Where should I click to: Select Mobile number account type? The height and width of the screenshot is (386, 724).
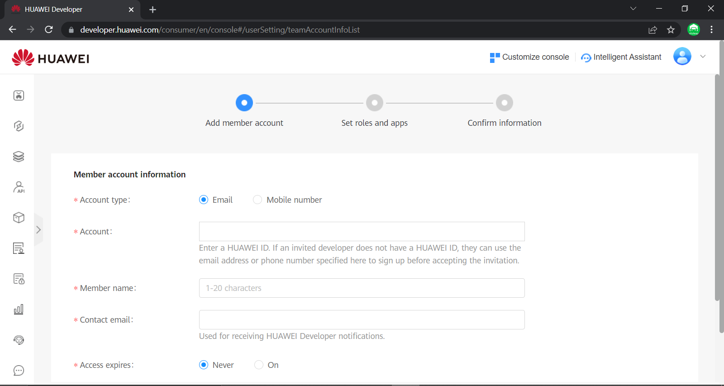(257, 200)
